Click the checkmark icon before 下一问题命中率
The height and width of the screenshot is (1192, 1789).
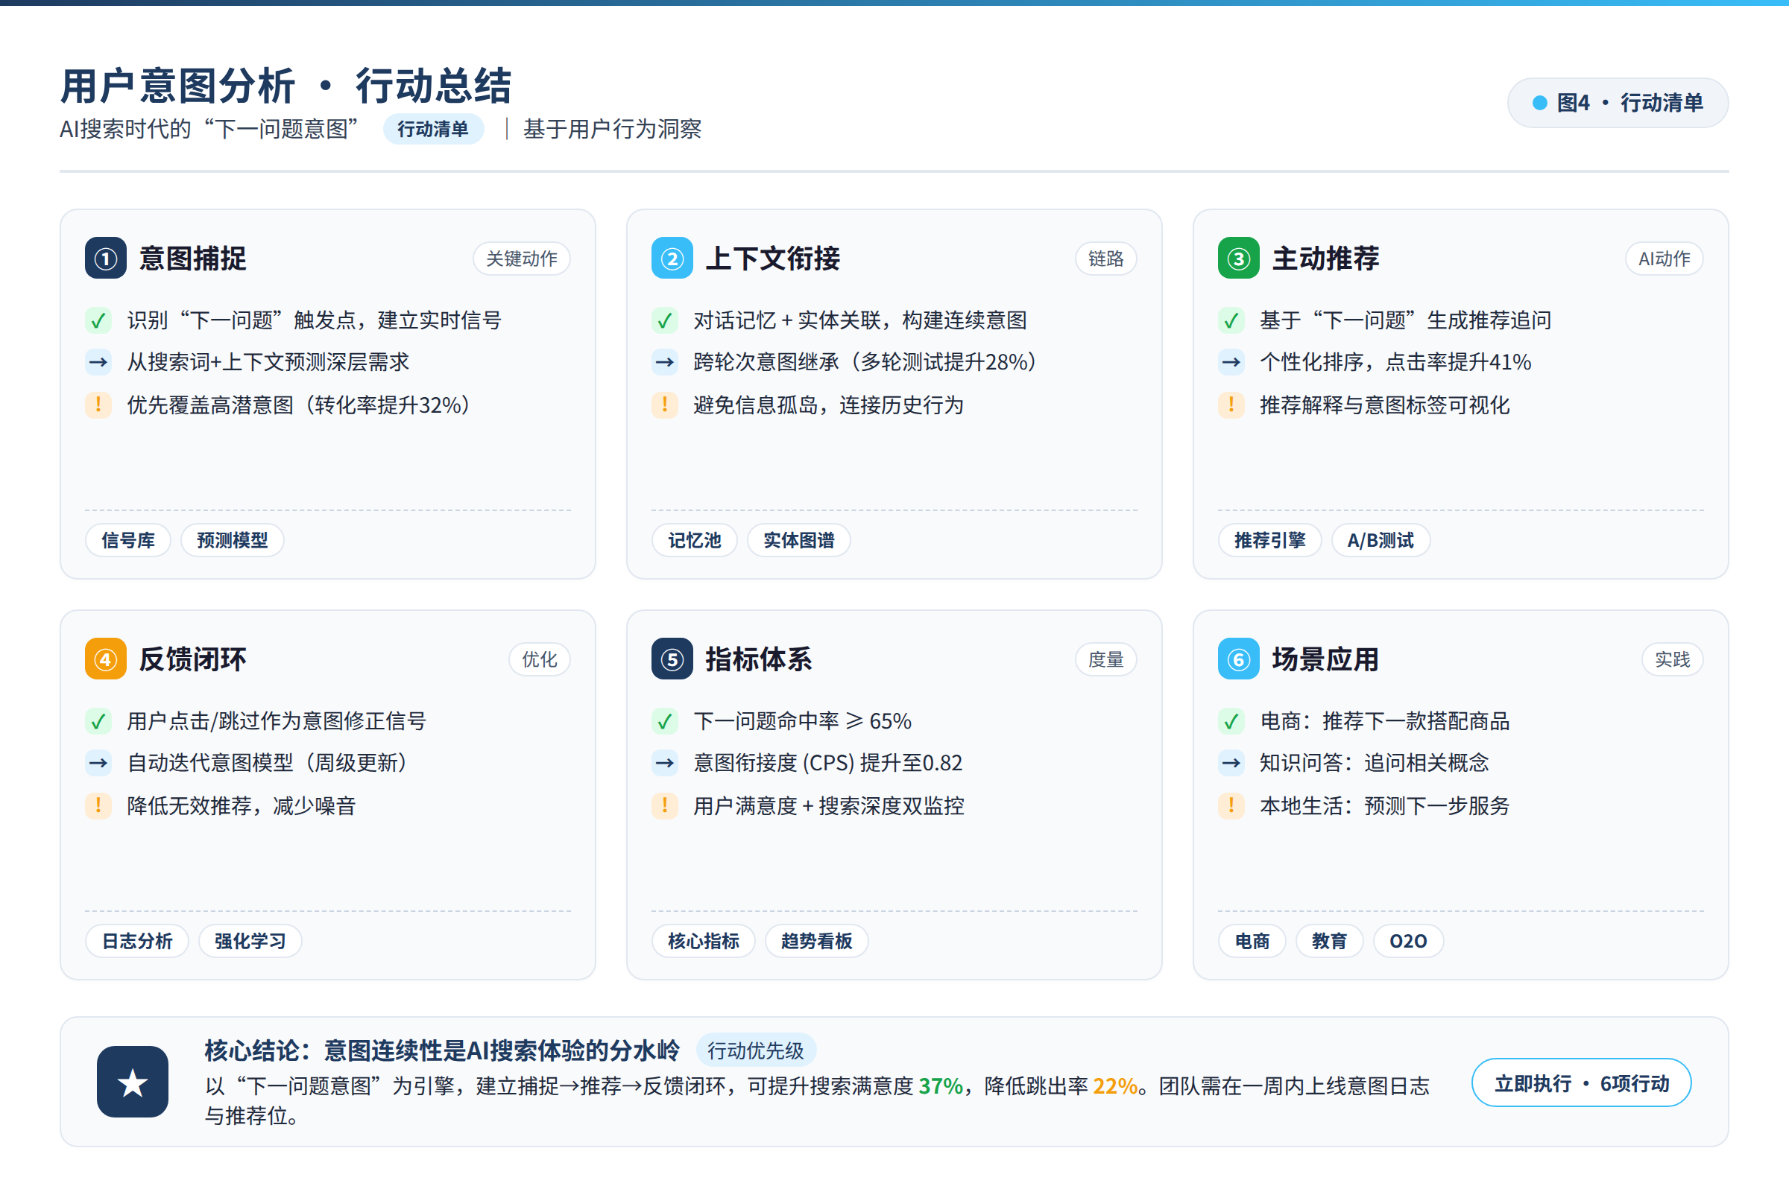coord(665,720)
